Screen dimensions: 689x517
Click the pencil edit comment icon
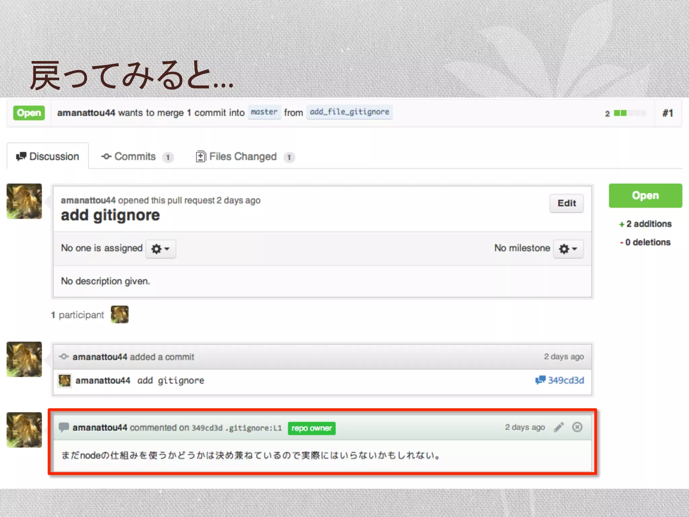coord(559,427)
